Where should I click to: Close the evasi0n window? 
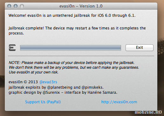pos(9,6)
